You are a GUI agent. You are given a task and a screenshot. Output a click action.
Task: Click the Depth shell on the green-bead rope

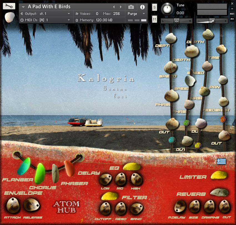tap(192, 51)
